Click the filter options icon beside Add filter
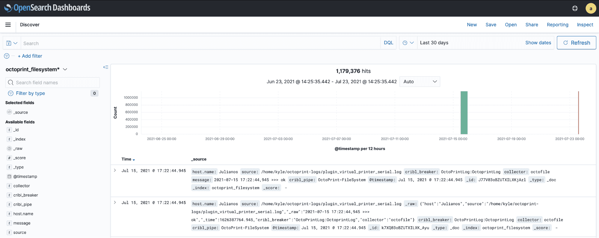599x238 pixels. pos(7,56)
